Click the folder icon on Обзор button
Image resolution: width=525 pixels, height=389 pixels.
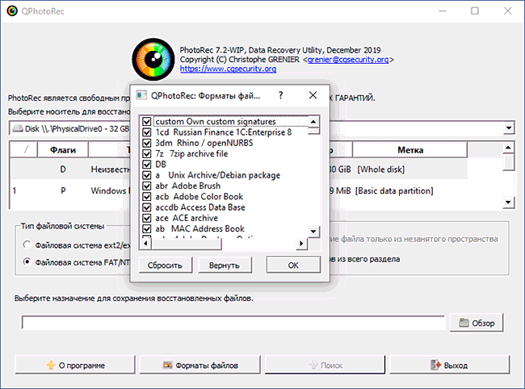click(464, 323)
